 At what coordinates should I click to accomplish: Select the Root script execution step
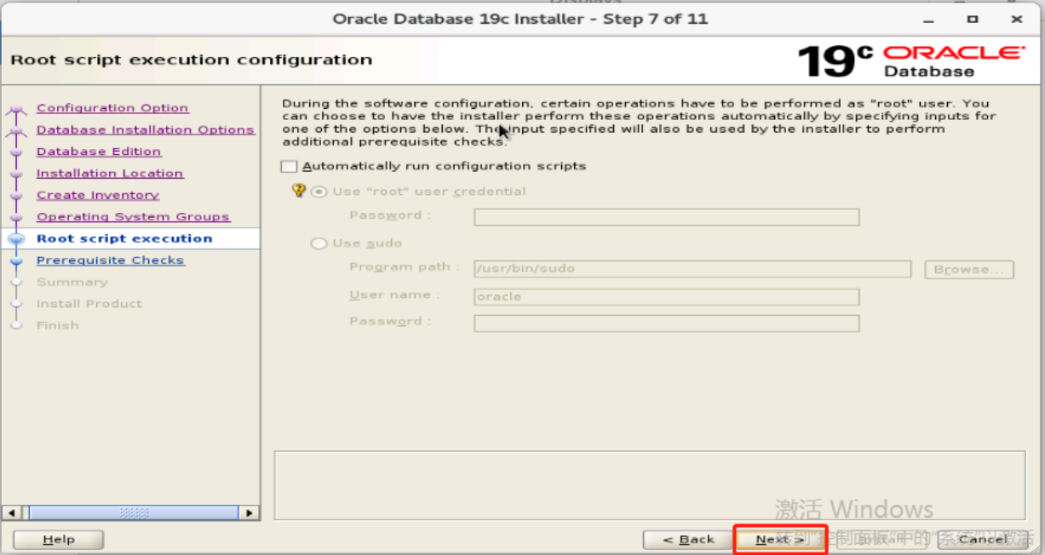(x=124, y=238)
